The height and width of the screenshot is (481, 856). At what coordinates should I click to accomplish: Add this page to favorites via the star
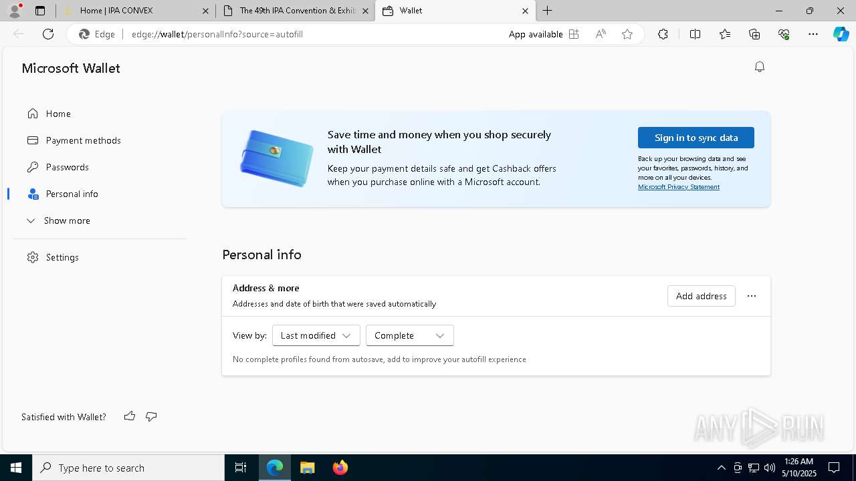point(627,34)
